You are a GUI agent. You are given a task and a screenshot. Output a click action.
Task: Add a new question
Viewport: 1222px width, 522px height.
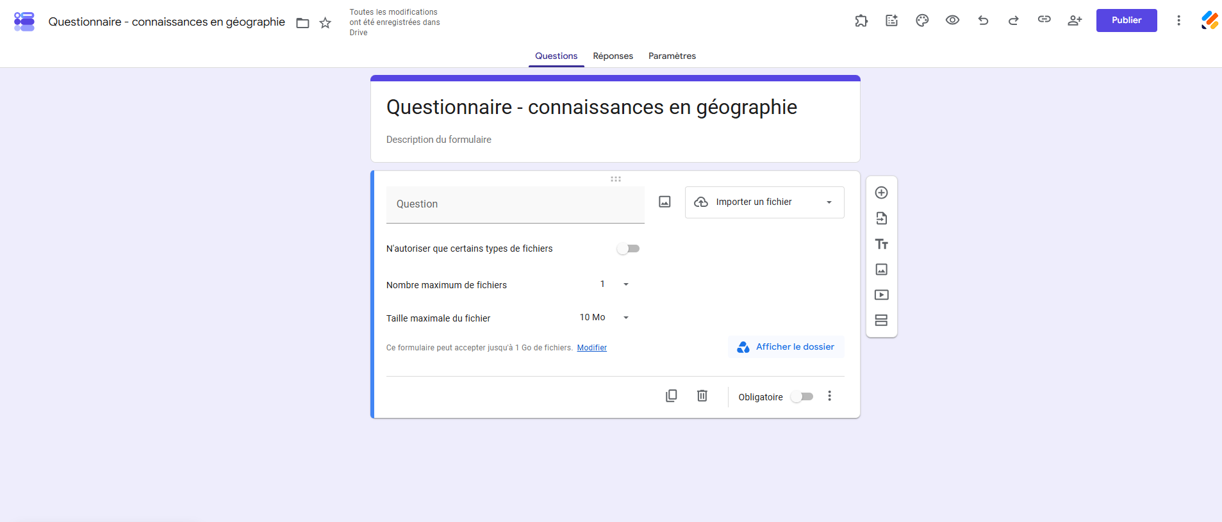[x=882, y=193]
